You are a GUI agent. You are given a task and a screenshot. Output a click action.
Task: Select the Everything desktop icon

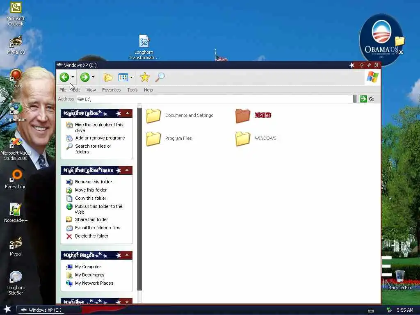pyautogui.click(x=16, y=179)
